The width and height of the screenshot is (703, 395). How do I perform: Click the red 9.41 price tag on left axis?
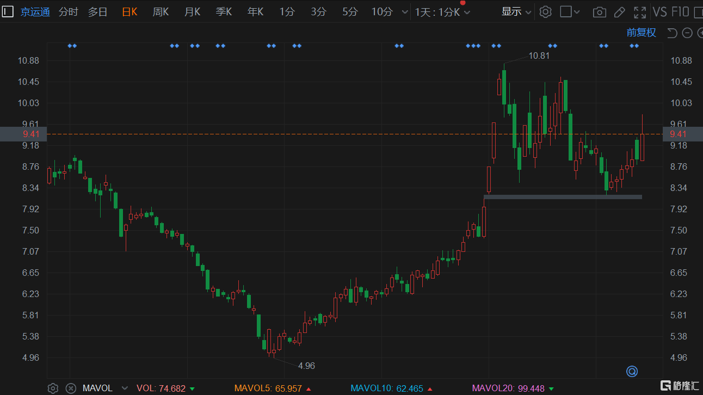pos(23,134)
